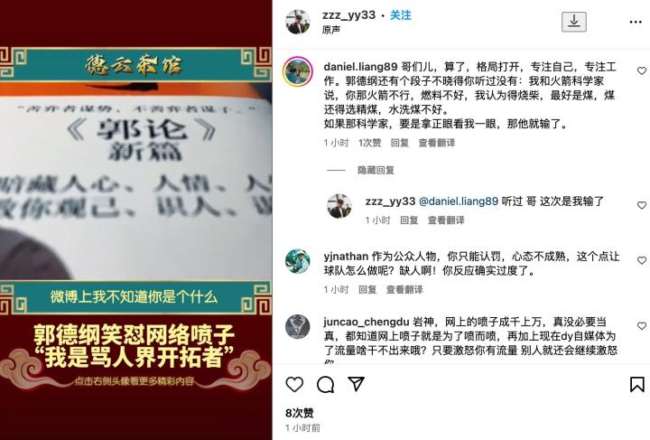This screenshot has height=440, width=650.
Task: Open the three-dot more options menu
Action: click(636, 22)
